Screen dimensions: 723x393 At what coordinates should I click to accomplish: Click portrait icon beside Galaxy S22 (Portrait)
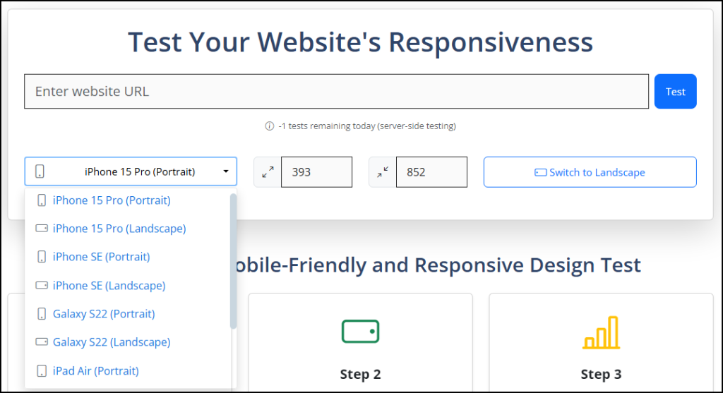pyautogui.click(x=42, y=314)
